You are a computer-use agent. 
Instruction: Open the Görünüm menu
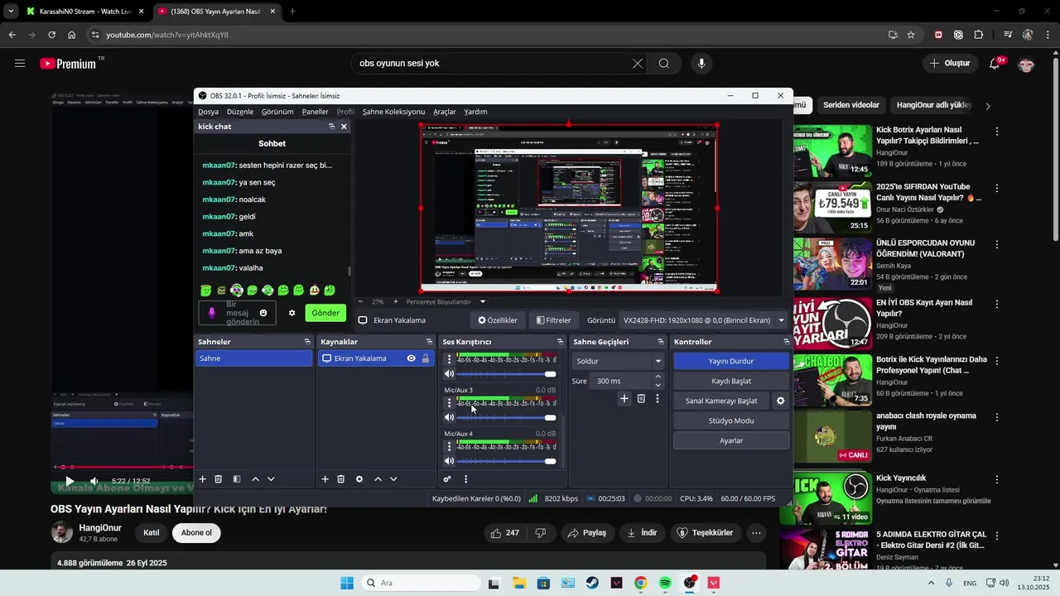(x=277, y=112)
